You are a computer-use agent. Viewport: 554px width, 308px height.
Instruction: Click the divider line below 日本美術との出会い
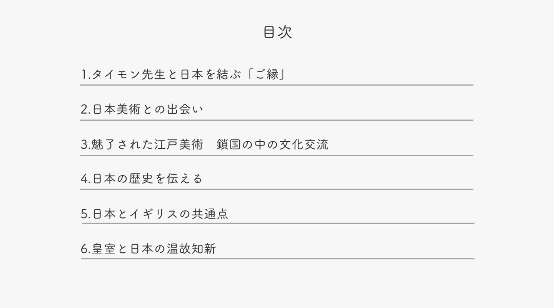(x=277, y=120)
